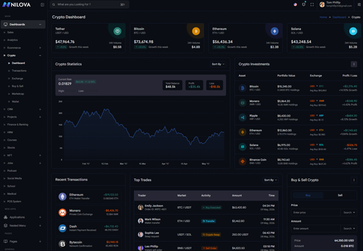Open the notifications bell
363x251 pixels.
(304, 5)
